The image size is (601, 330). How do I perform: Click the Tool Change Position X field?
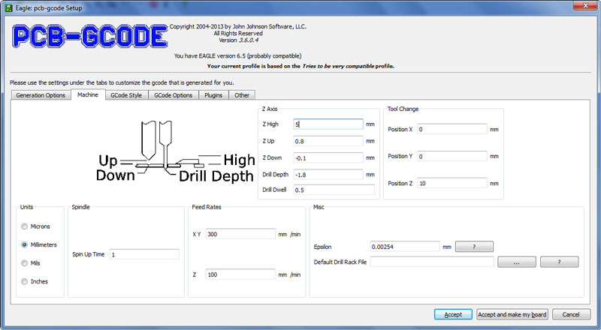(x=452, y=129)
